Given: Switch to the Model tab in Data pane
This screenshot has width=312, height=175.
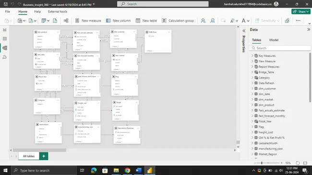Looking at the screenshot, I should [x=274, y=40].
